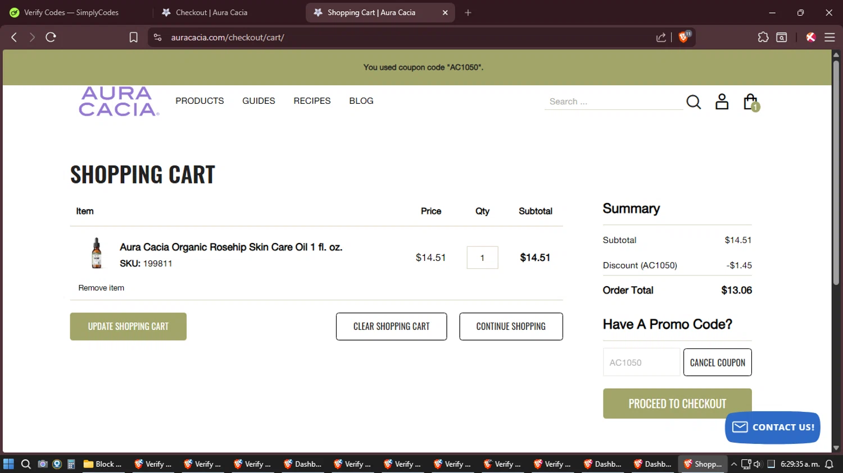Open the Rosehip Skin Care Oil product link

tap(231, 247)
